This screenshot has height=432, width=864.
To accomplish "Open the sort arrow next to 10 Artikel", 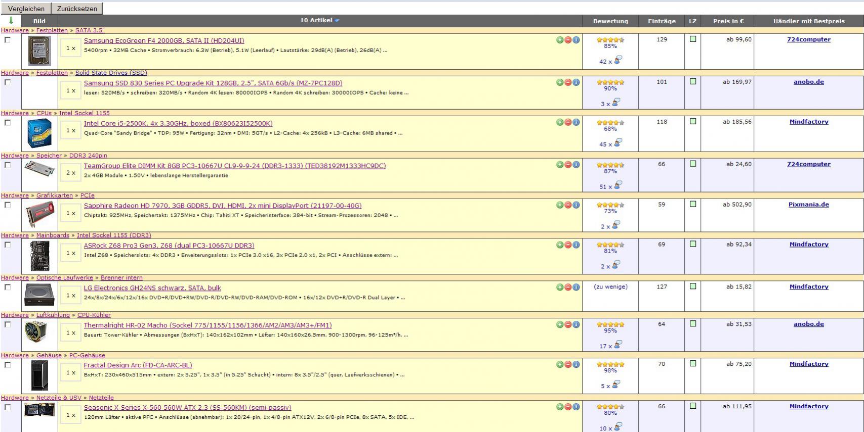I will pos(337,21).
